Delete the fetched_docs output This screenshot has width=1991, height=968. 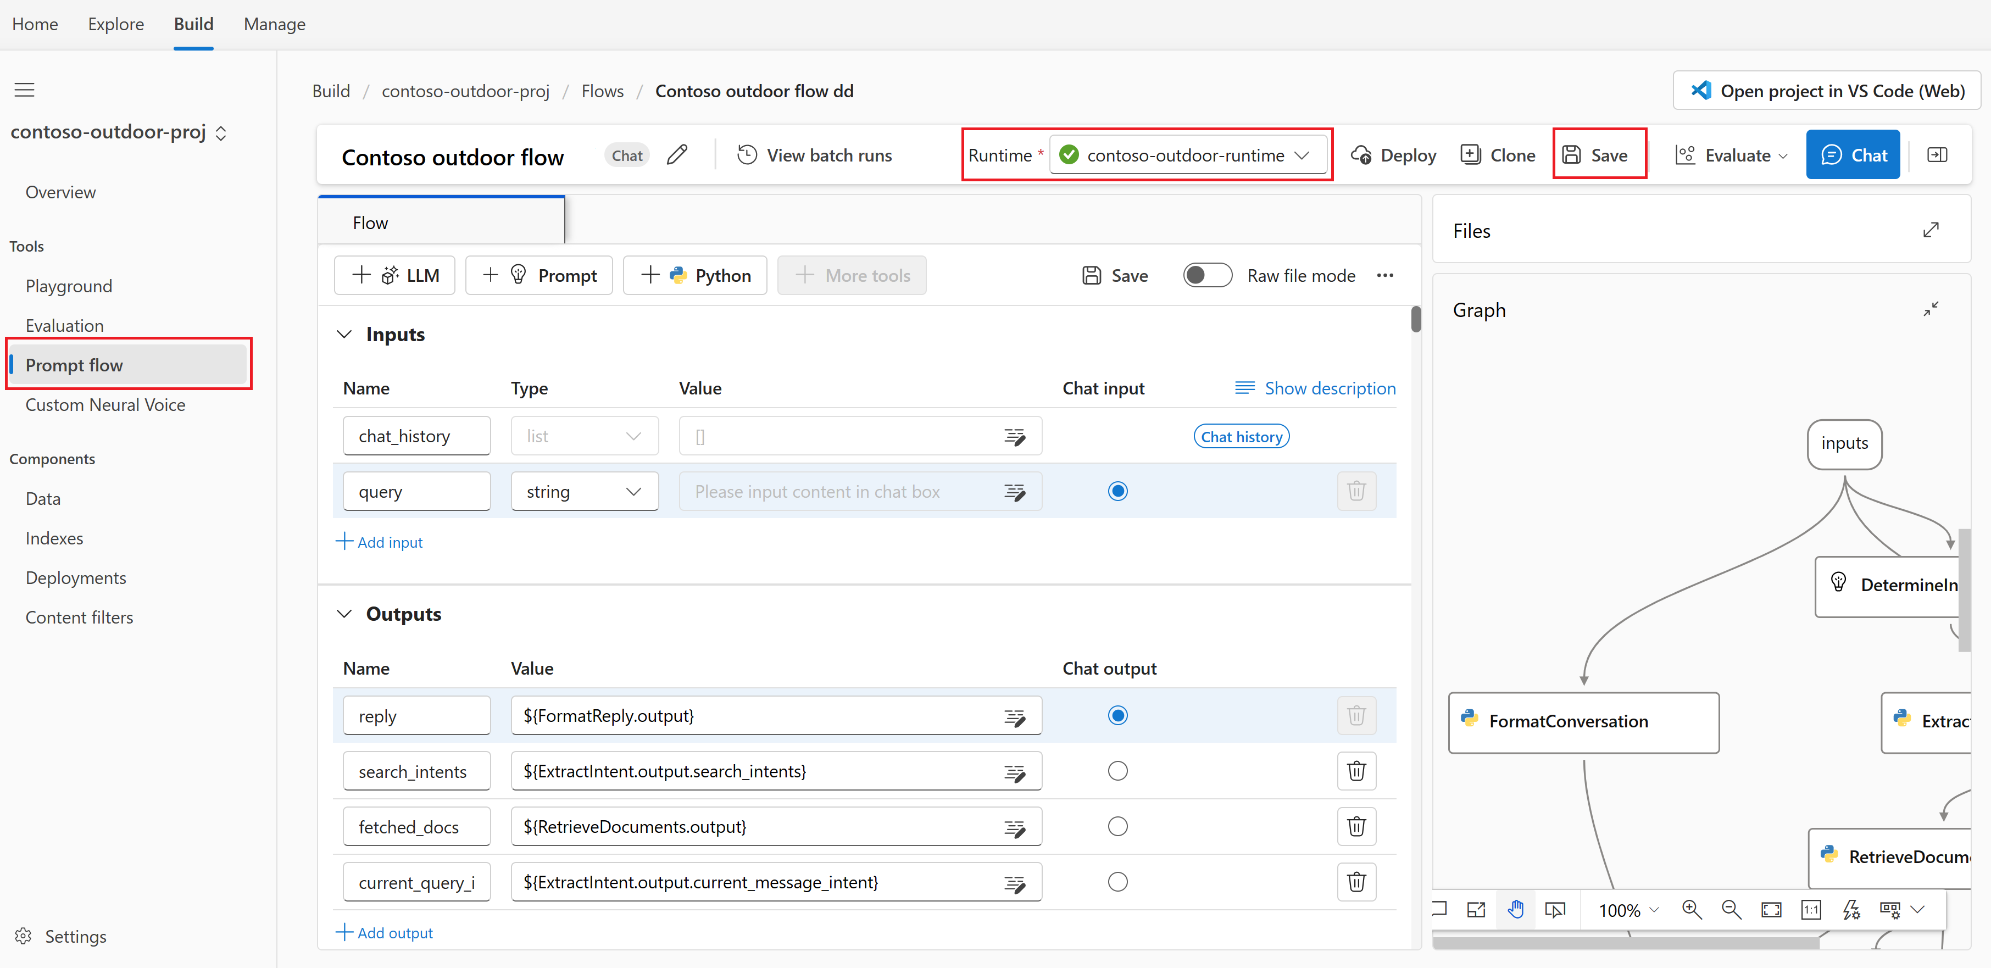click(1356, 826)
